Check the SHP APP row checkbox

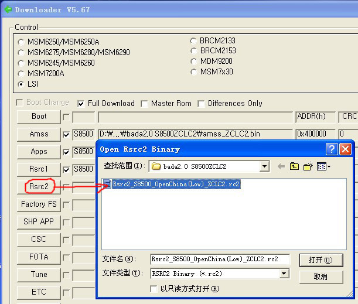66,223
